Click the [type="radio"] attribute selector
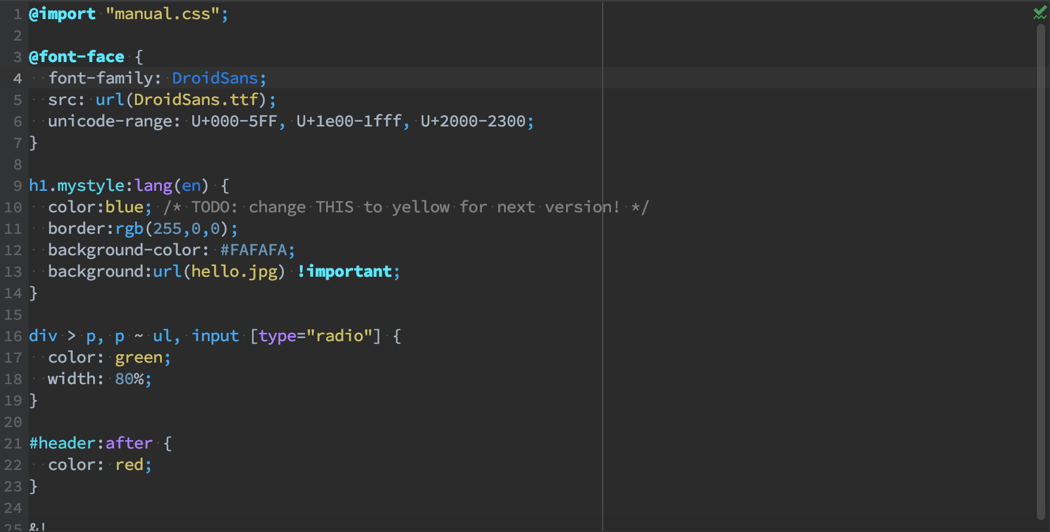The height and width of the screenshot is (532, 1050). coord(315,336)
